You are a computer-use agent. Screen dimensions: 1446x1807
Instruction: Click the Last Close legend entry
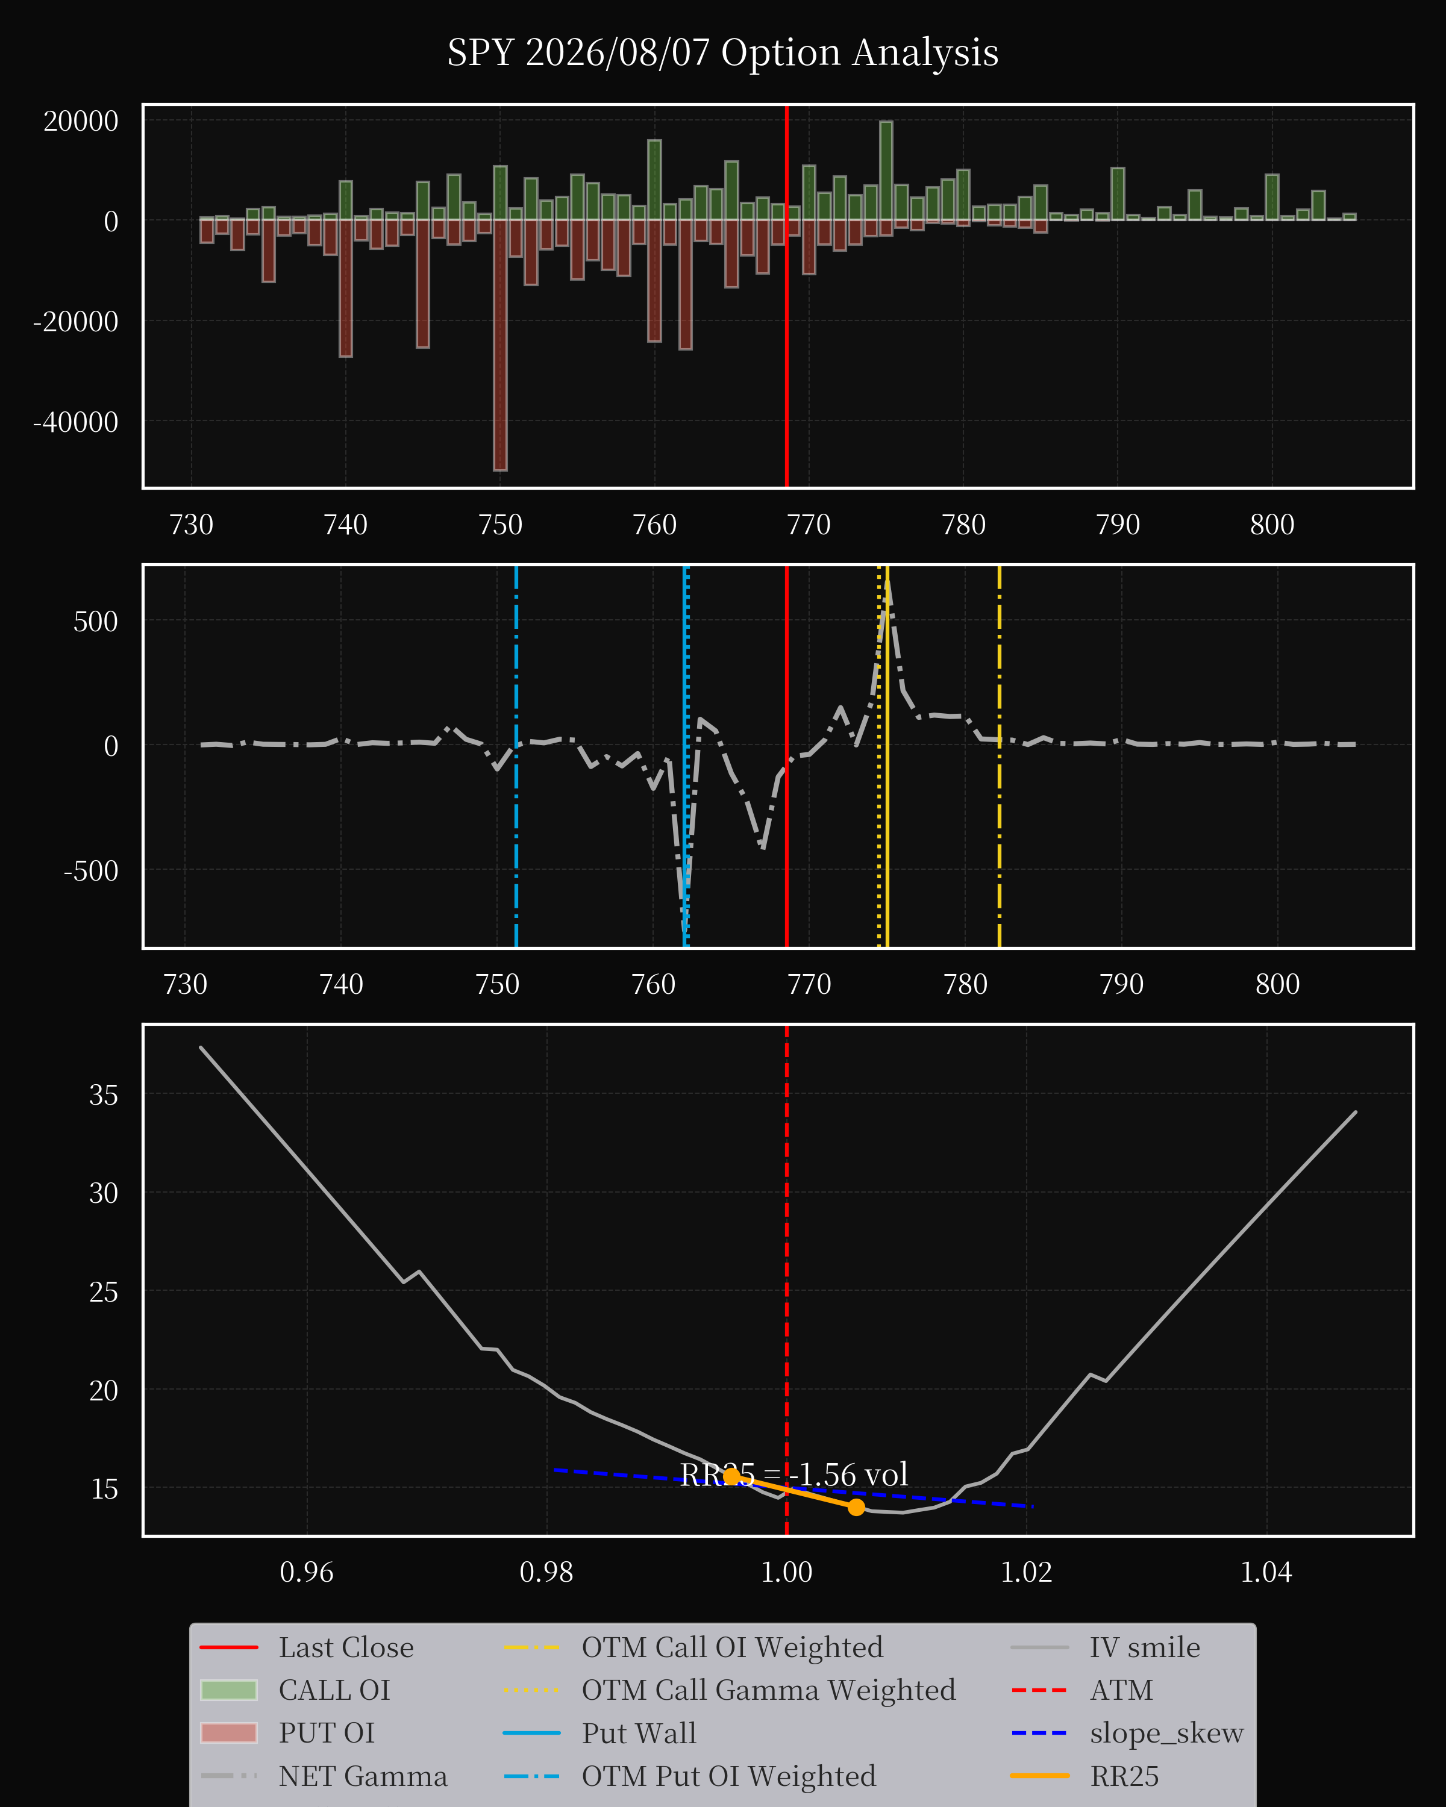pyautogui.click(x=307, y=1647)
